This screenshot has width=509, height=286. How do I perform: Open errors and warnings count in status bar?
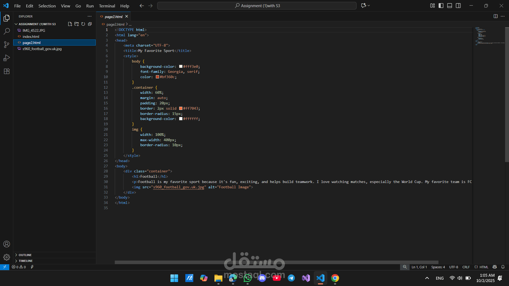(19, 267)
